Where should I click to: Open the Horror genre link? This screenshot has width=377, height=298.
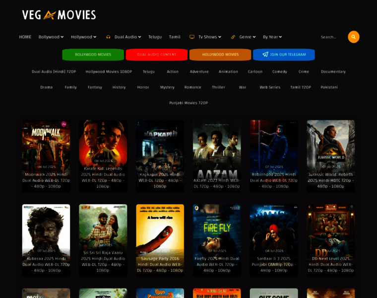(143, 87)
